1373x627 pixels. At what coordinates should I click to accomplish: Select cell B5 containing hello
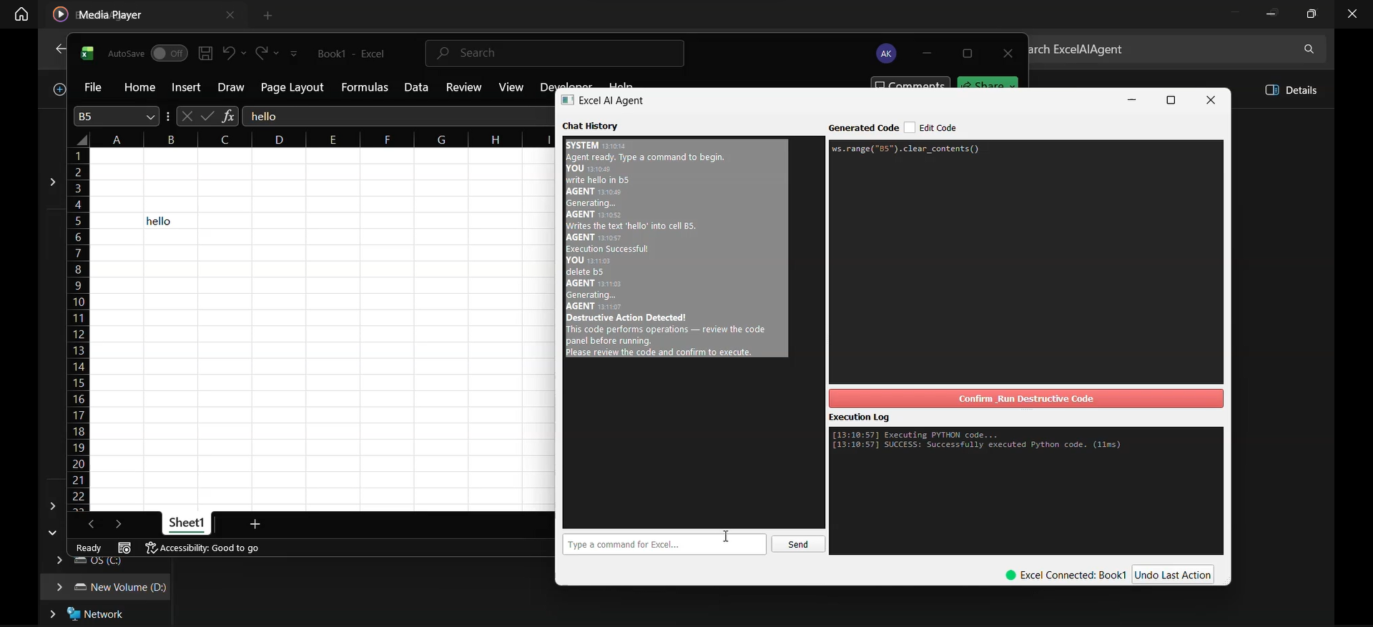pos(171,221)
